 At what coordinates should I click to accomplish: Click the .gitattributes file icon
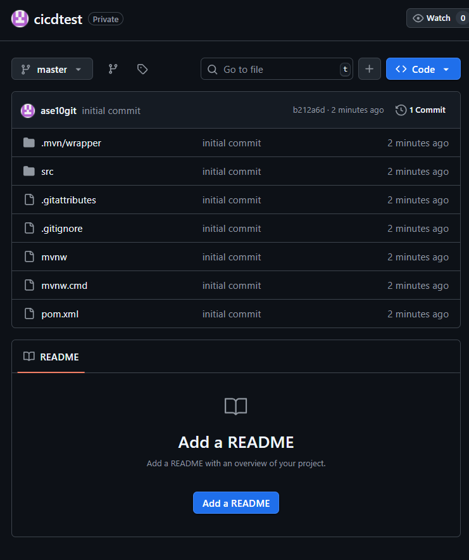tap(29, 200)
